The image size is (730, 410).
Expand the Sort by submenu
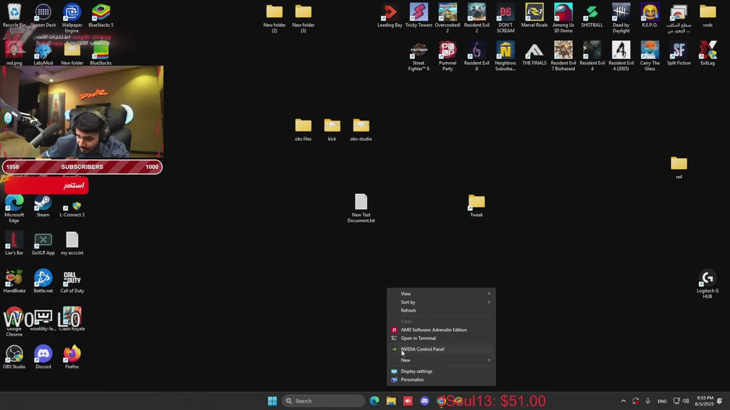[441, 302]
